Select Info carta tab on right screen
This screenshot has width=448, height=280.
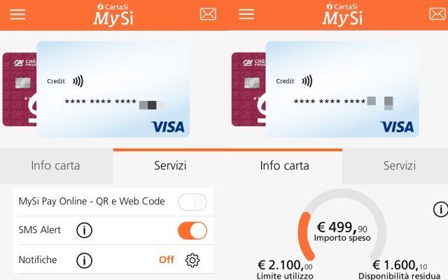pos(285,166)
